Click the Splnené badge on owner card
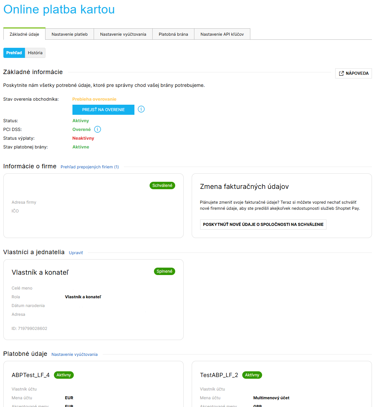The height and width of the screenshot is (407, 377). click(164, 271)
